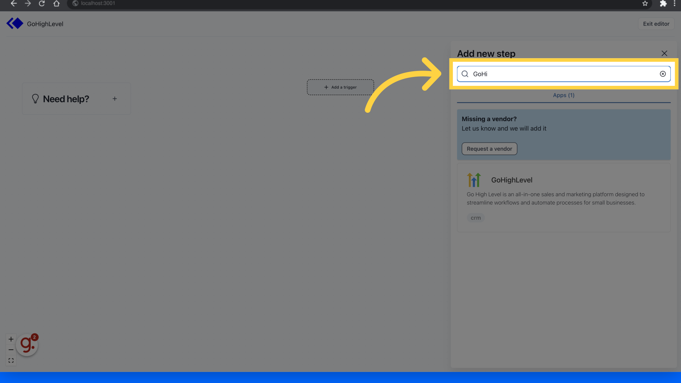Image resolution: width=681 pixels, height=383 pixels.
Task: Clear the search field with X icon
Action: point(663,74)
